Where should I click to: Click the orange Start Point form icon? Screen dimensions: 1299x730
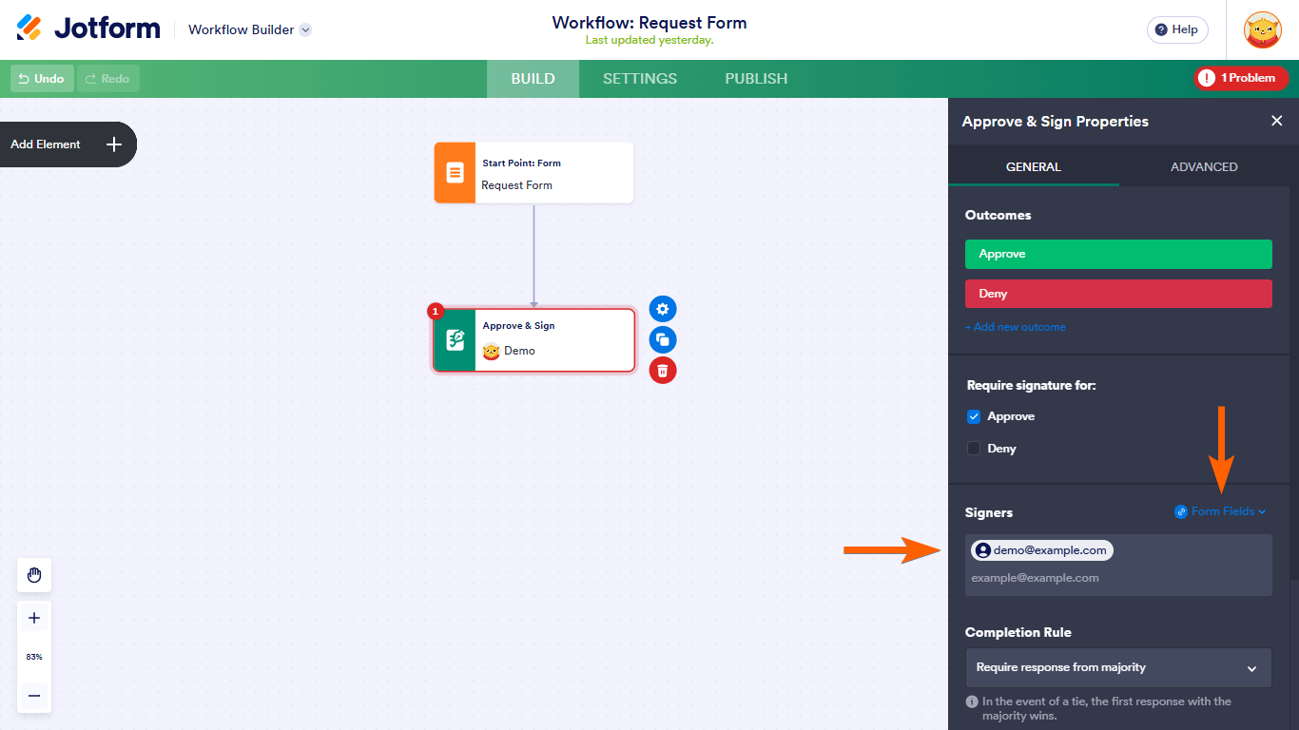pyautogui.click(x=455, y=173)
